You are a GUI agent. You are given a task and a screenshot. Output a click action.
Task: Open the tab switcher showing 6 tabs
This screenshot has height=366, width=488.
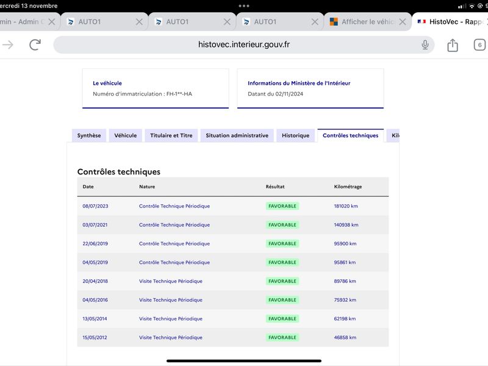pyautogui.click(x=479, y=45)
